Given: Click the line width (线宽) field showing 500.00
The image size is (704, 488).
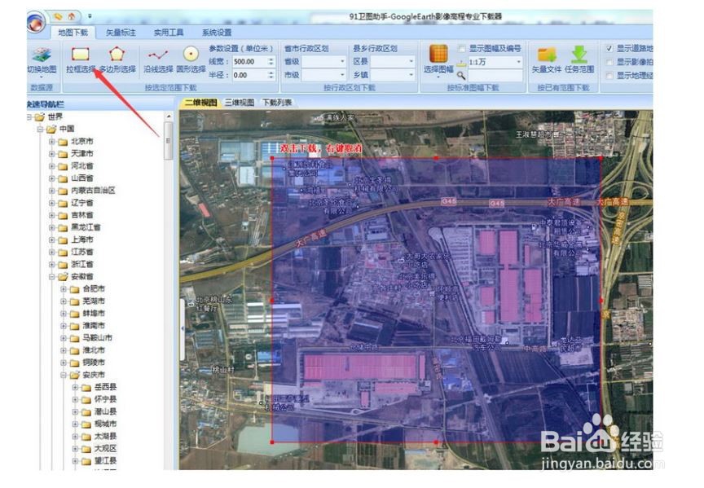Looking at the screenshot, I should point(249,61).
